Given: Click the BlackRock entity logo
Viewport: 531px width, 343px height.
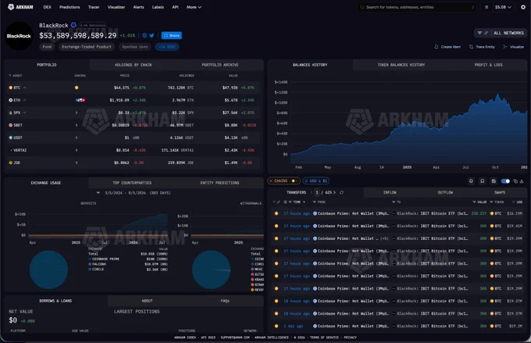Looking at the screenshot, I should coord(19,36).
